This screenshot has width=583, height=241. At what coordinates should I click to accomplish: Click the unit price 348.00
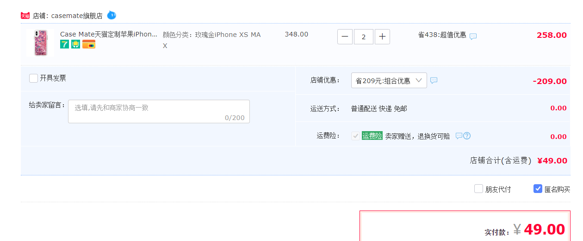coord(297,34)
